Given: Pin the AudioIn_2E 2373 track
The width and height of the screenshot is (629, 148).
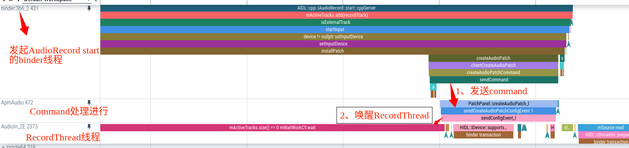Looking at the screenshot, I should click(x=89, y=126).
